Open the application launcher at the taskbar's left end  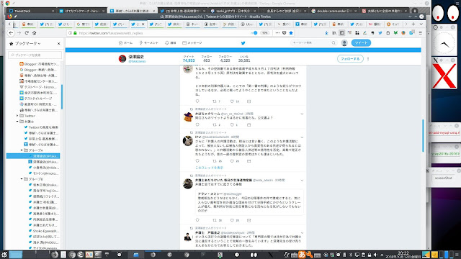4,255
